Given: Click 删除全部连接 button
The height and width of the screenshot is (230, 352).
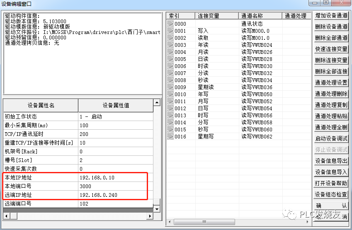Looking at the screenshot, I should [x=331, y=72].
